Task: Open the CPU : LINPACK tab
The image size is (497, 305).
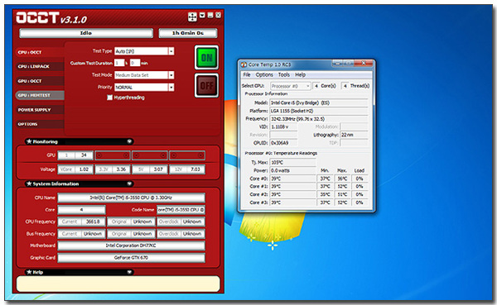Action: coord(40,66)
